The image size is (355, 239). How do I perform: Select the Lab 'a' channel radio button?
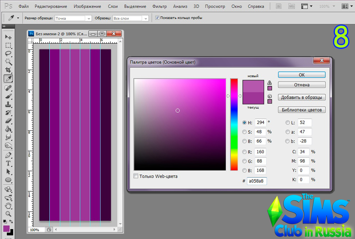(x=288, y=132)
